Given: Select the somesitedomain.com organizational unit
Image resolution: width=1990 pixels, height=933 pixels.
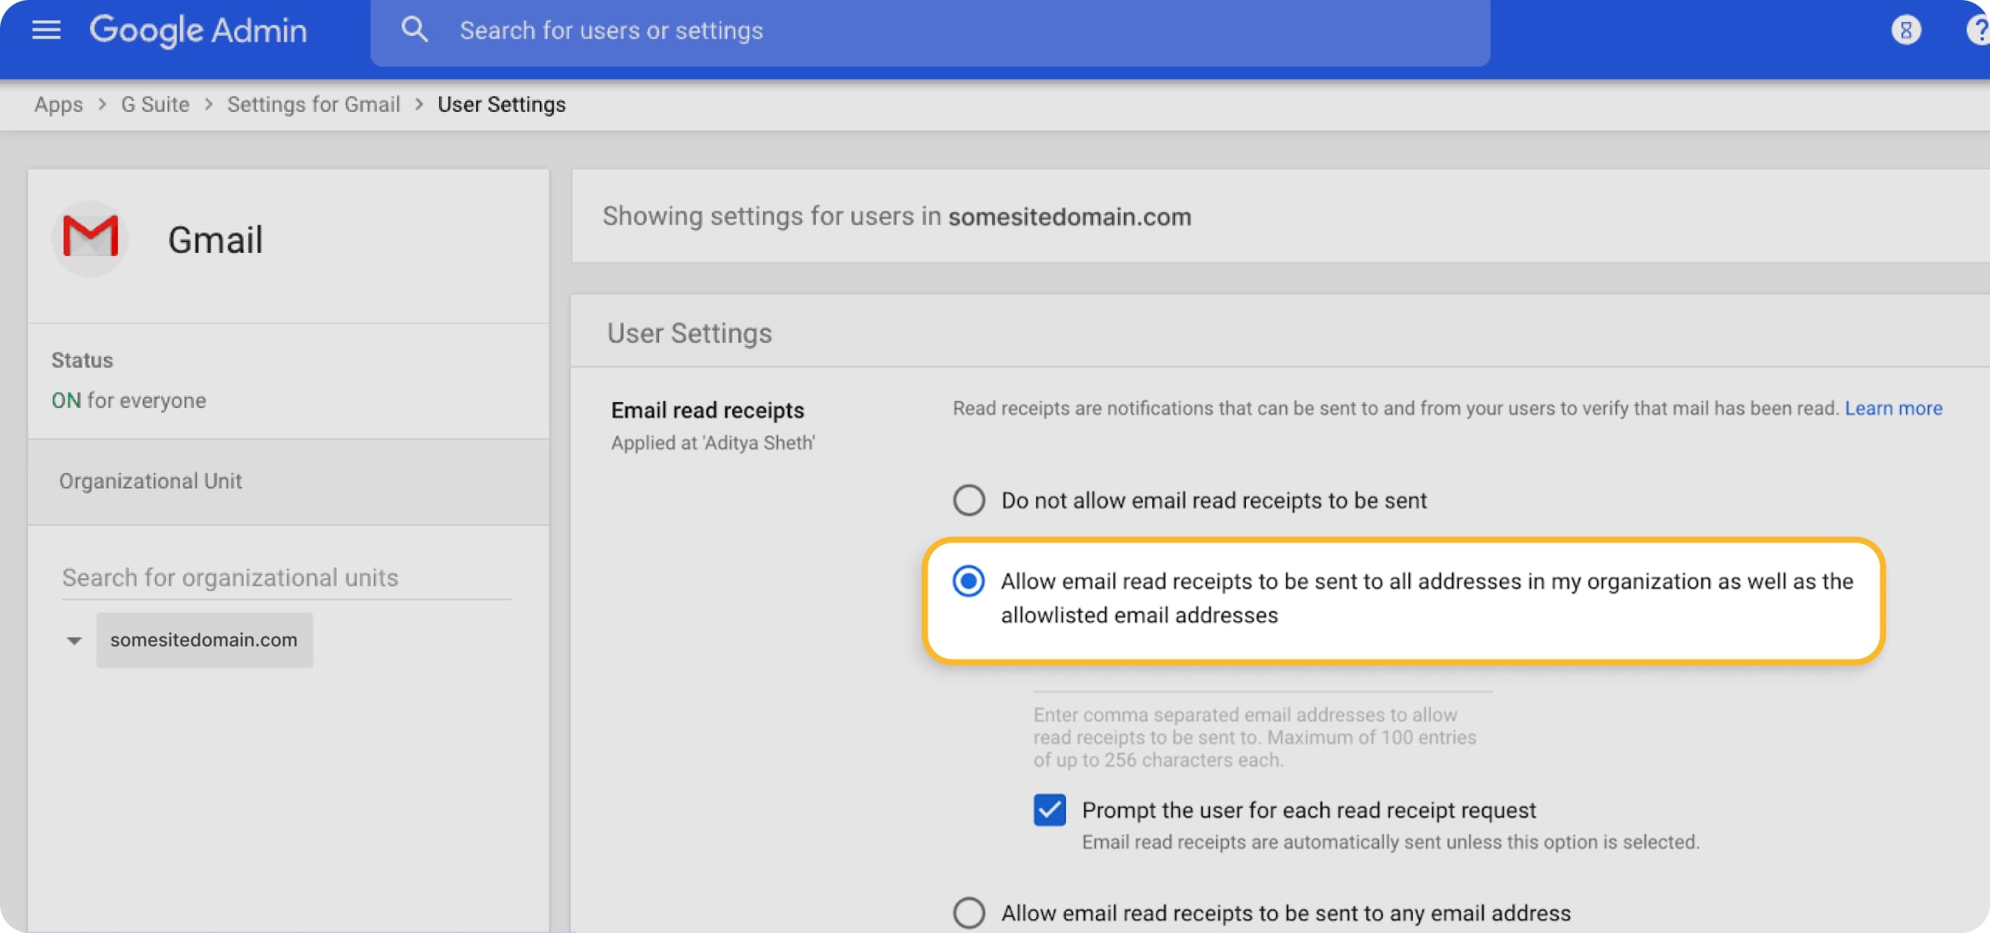Looking at the screenshot, I should point(203,640).
